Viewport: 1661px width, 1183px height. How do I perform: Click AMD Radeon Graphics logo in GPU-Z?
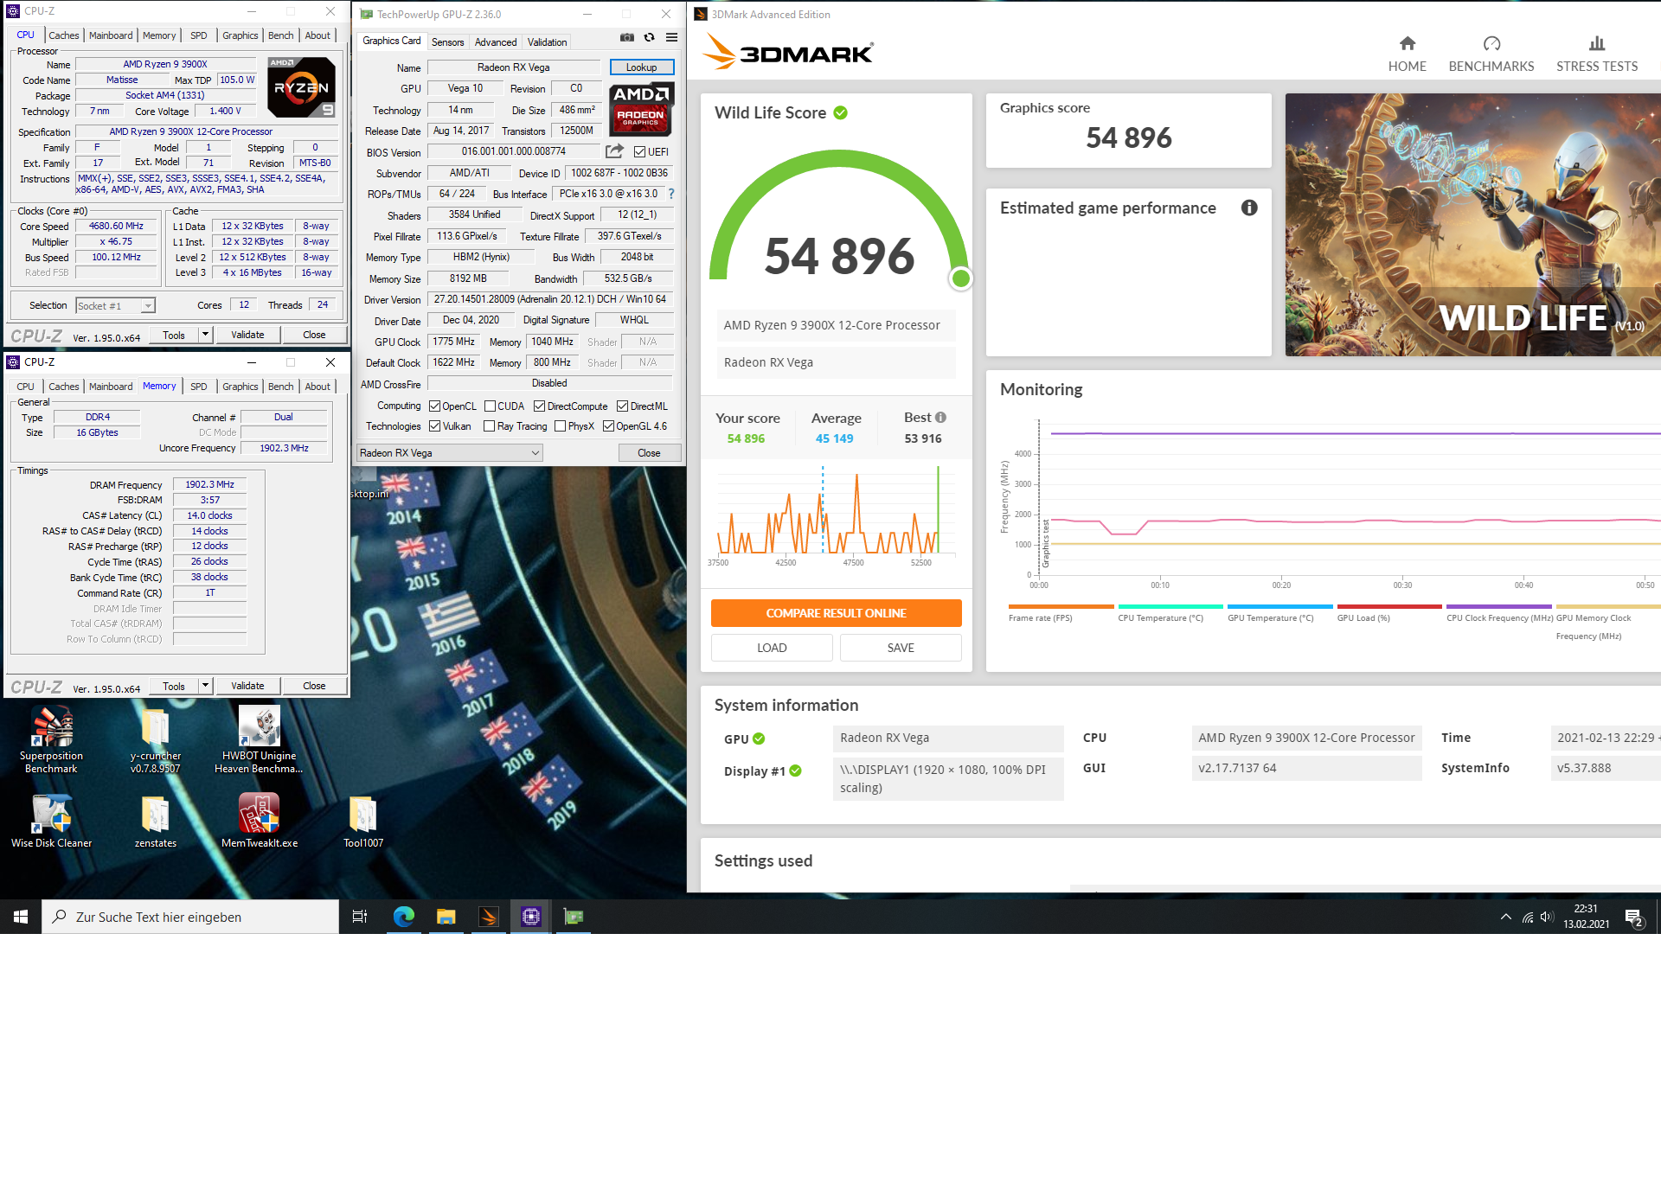pyautogui.click(x=641, y=109)
